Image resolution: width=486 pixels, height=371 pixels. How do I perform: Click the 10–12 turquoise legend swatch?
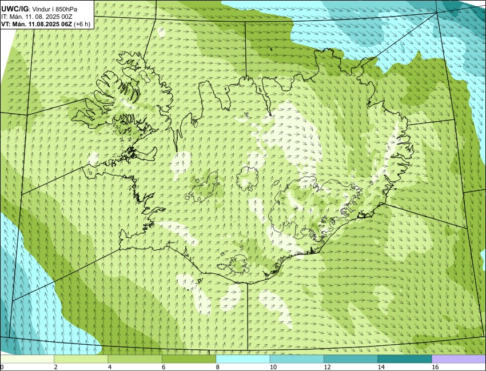(x=297, y=359)
